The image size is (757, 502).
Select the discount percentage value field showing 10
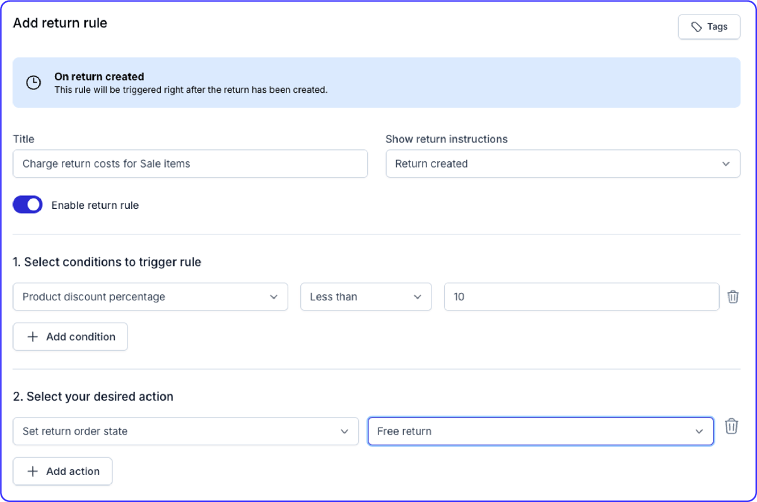click(x=580, y=296)
